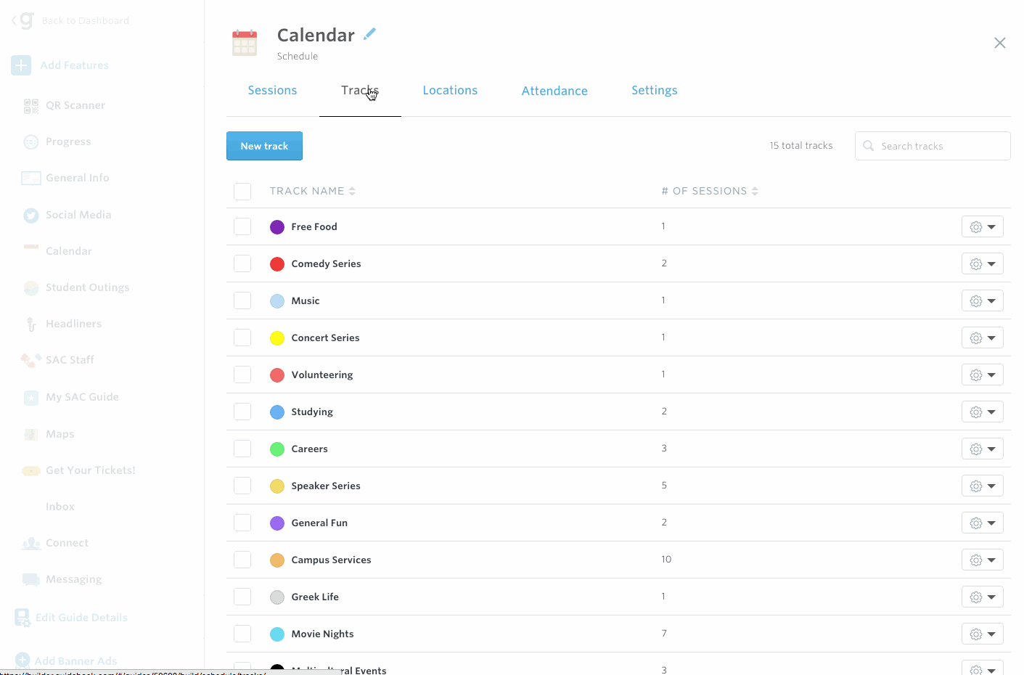Click the New track button
The width and height of the screenshot is (1024, 675).
point(264,146)
